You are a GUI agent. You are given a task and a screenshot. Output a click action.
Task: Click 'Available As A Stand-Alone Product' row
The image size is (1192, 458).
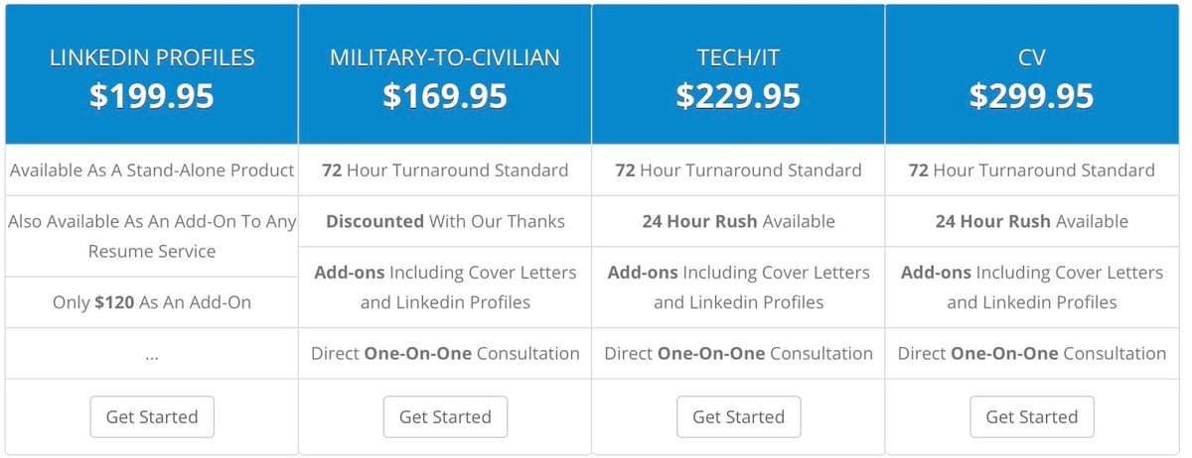point(152,171)
